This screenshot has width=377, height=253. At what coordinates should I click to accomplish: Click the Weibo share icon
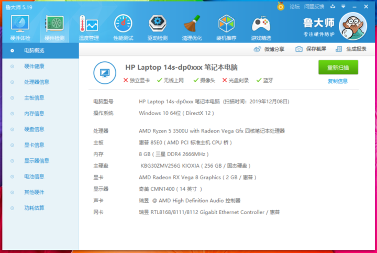coord(257,49)
